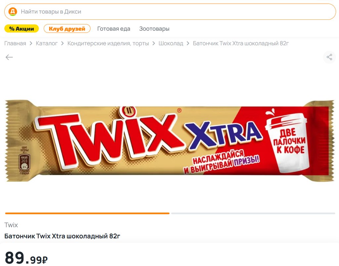The height and width of the screenshot is (266, 339).
Task: Open the Каталог breadcrumb link
Action: click(47, 43)
